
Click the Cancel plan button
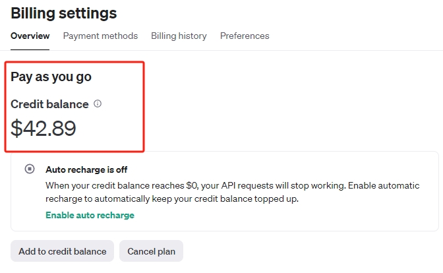pyautogui.click(x=151, y=251)
